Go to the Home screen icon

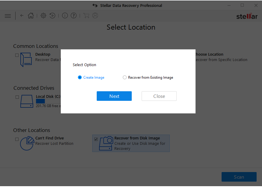(31, 16)
